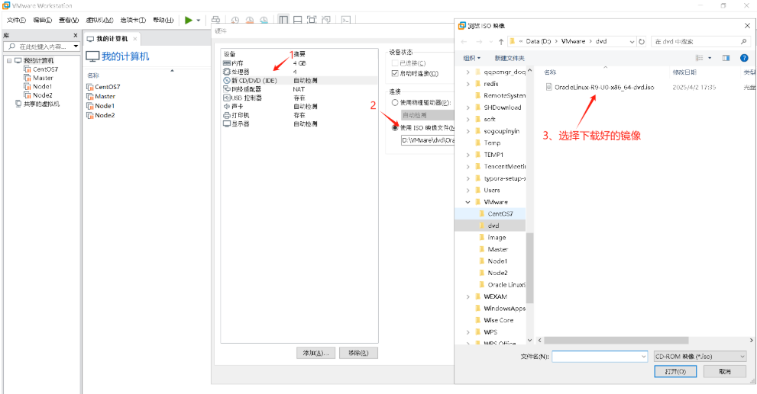Select 处理器 processor device row

tap(299, 72)
